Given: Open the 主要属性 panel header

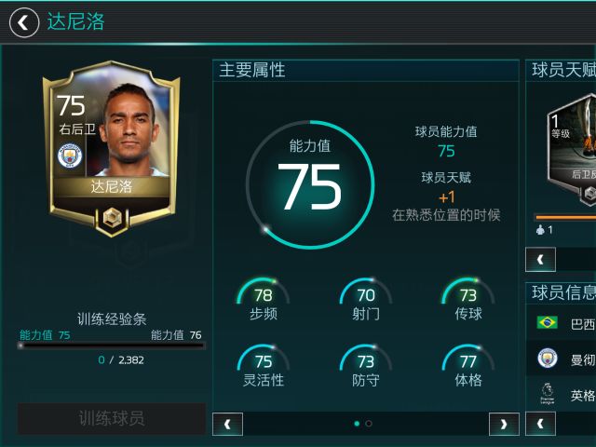Looking at the screenshot, I should coord(366,71).
